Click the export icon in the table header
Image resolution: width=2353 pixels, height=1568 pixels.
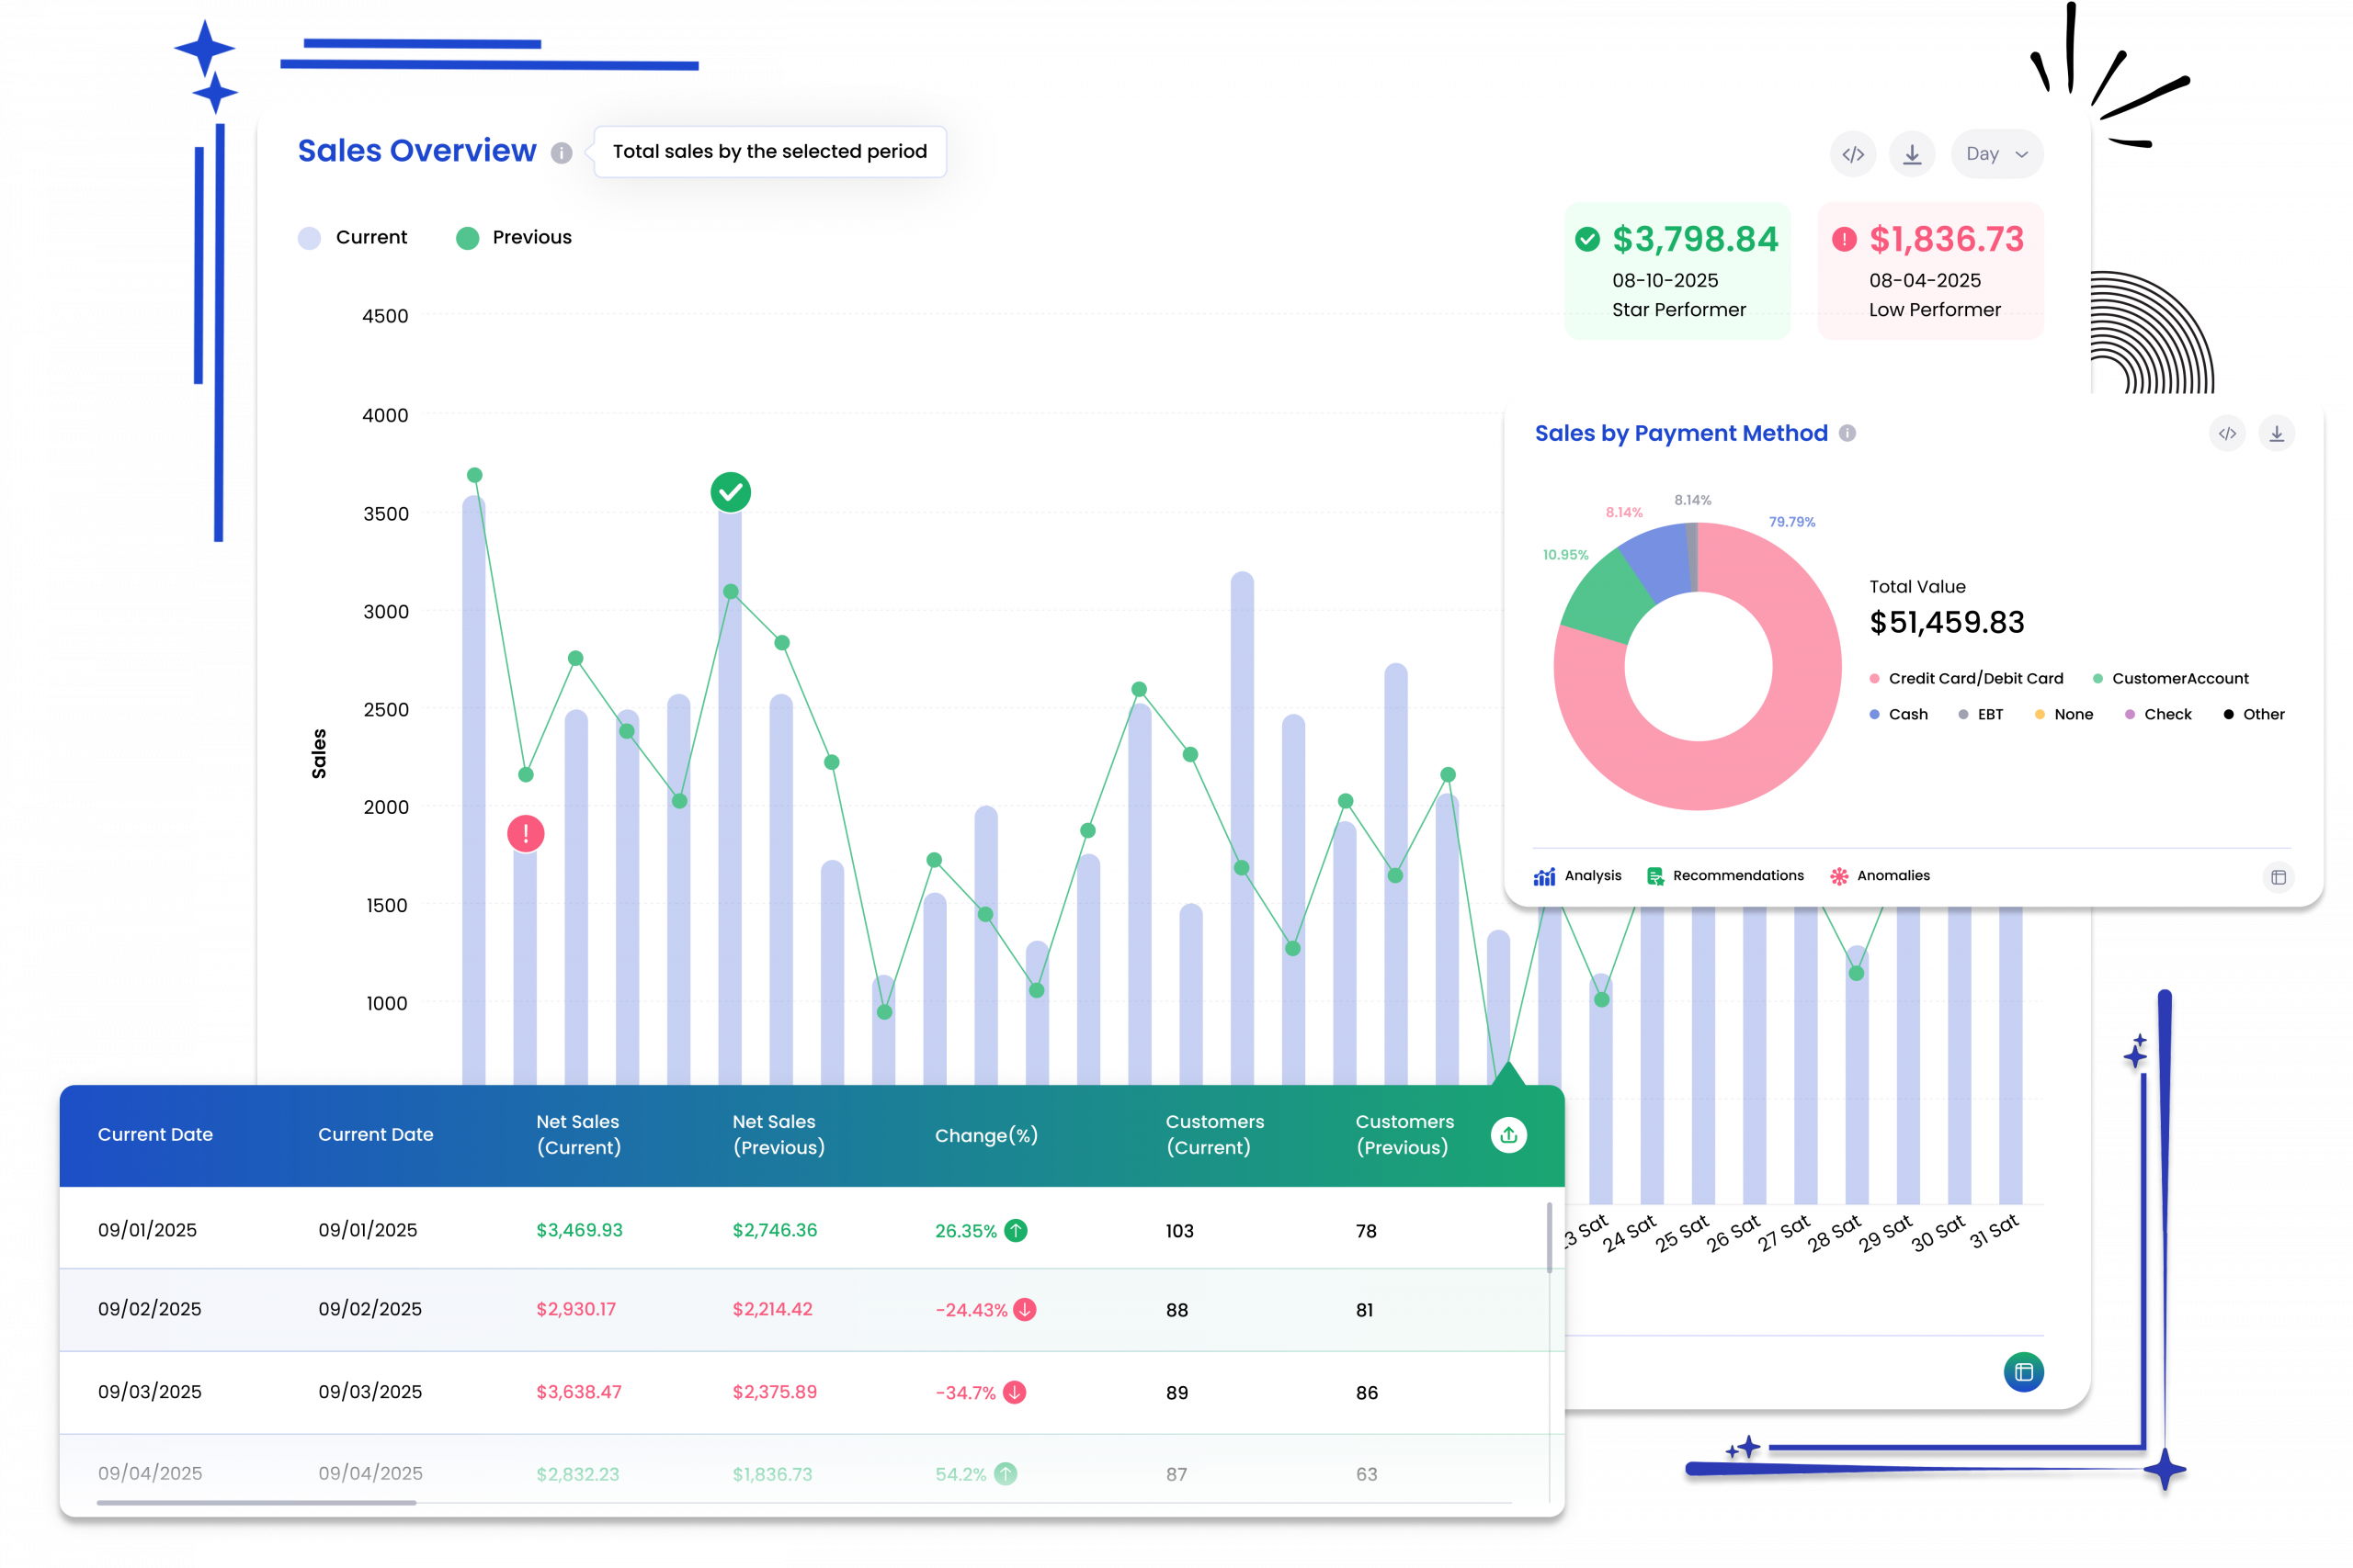tap(1508, 1134)
